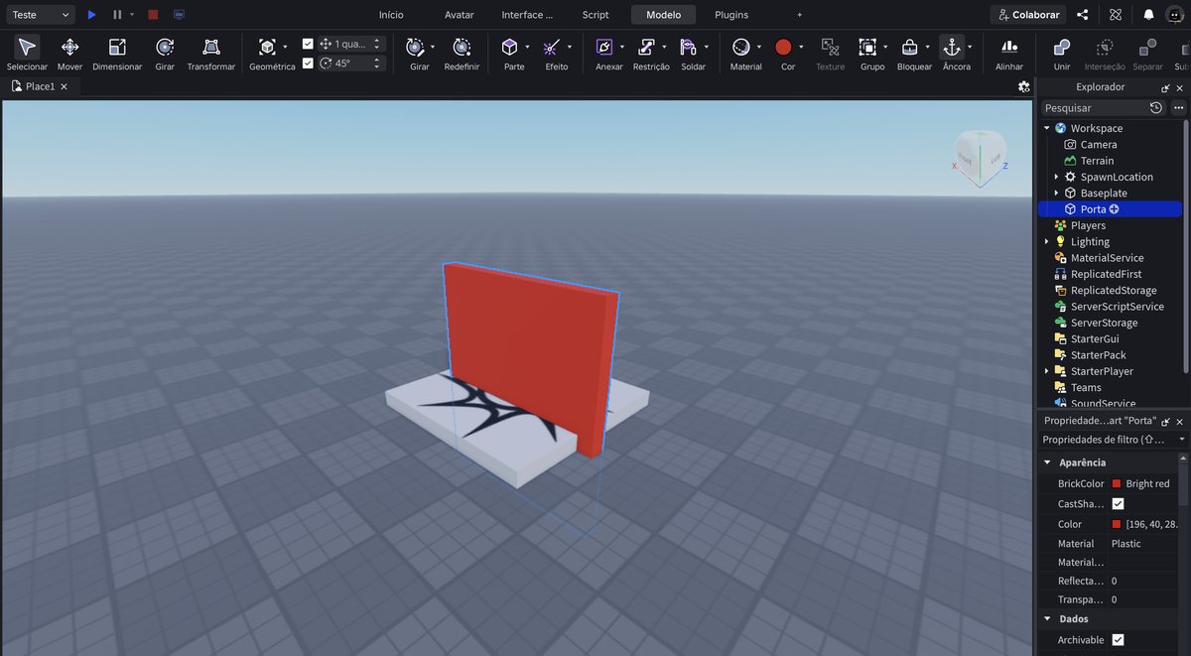
Task: Insert a Parte cube
Action: click(509, 48)
